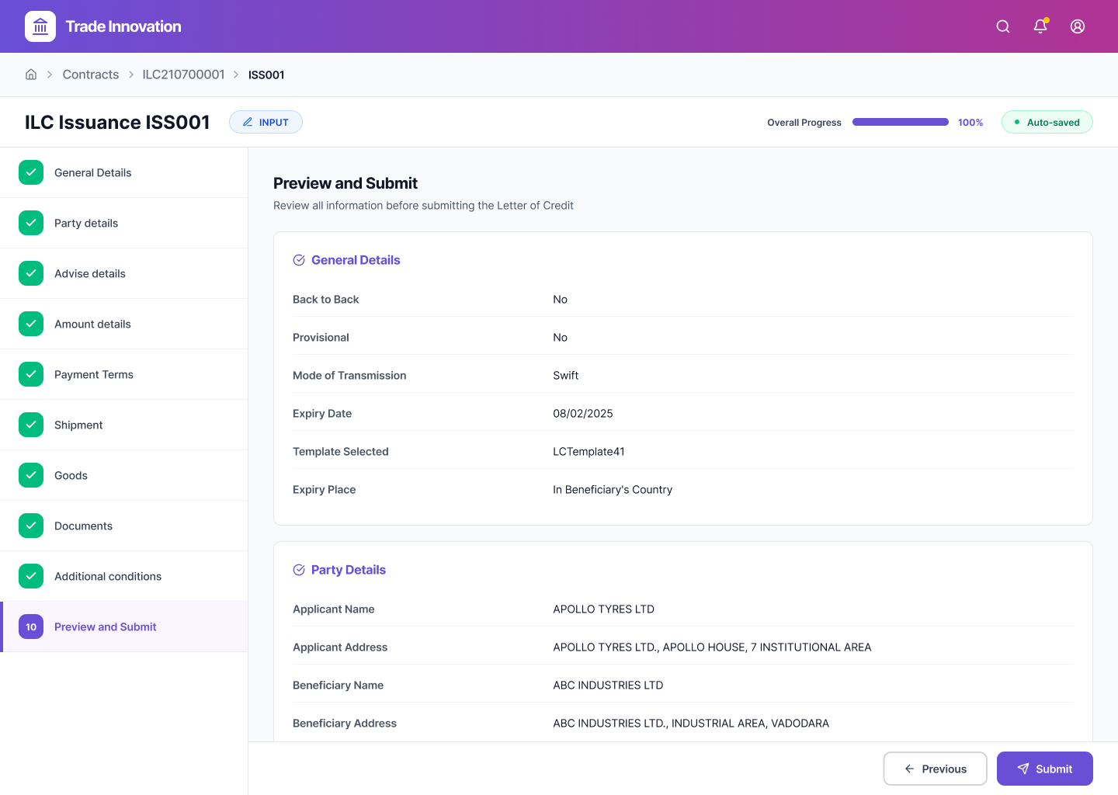Open the notifications bell
Viewport: 1118px width, 795px height.
coord(1040,26)
